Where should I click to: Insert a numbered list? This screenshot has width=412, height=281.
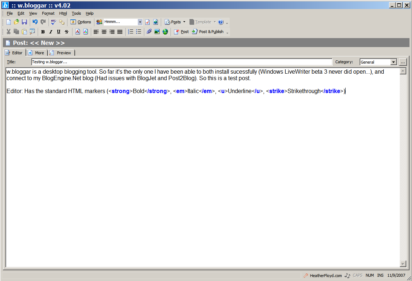131,32
